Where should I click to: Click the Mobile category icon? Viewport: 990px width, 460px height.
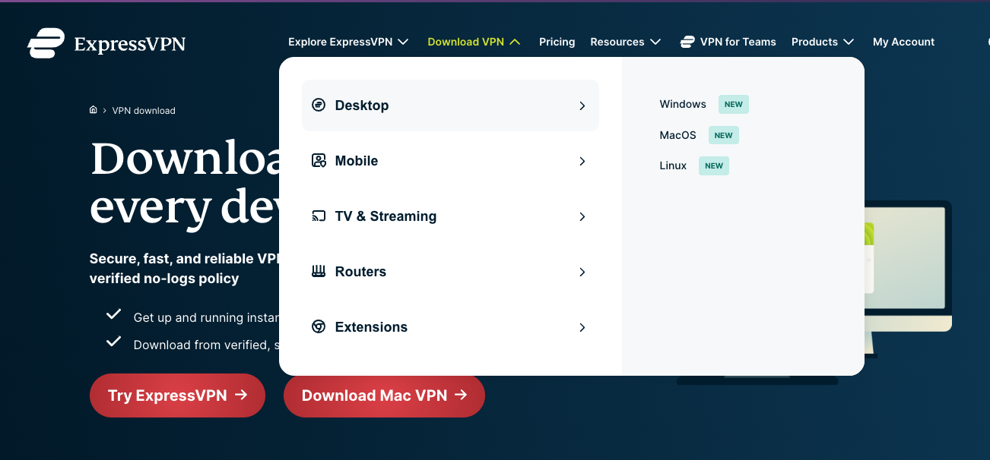click(x=319, y=161)
